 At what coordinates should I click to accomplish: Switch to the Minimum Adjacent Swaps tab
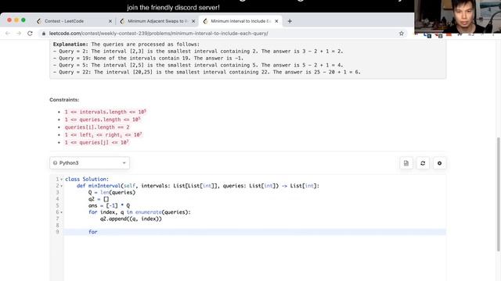tap(157, 21)
